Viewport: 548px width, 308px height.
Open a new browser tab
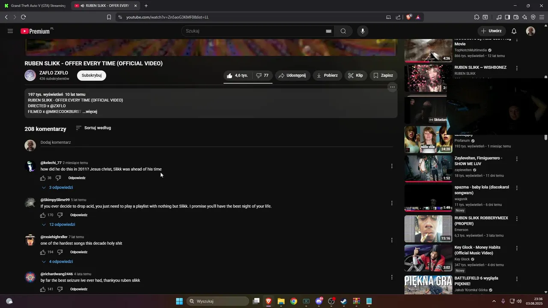point(146,6)
